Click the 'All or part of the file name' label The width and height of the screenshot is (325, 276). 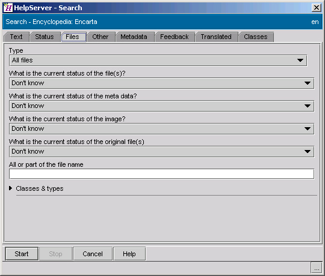[x=46, y=164]
